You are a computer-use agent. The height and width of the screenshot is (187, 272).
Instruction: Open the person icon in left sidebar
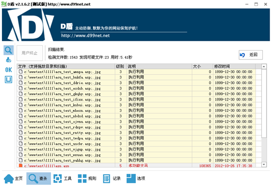(8, 60)
